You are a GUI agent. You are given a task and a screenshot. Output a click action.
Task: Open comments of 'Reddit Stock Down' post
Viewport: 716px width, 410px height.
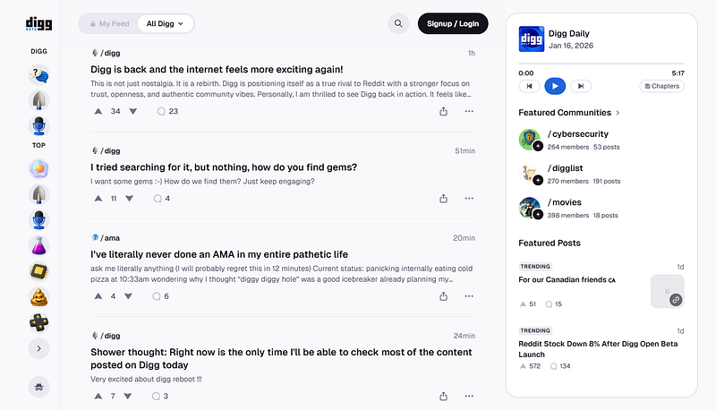point(560,366)
